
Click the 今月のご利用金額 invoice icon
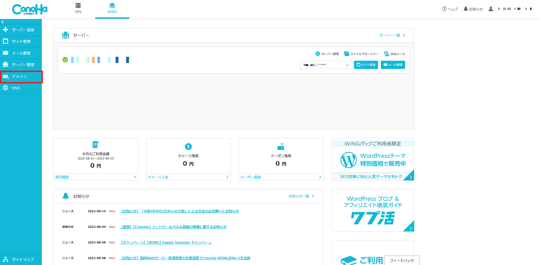point(96,144)
